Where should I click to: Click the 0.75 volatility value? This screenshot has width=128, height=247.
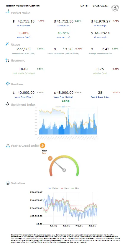[100, 69]
